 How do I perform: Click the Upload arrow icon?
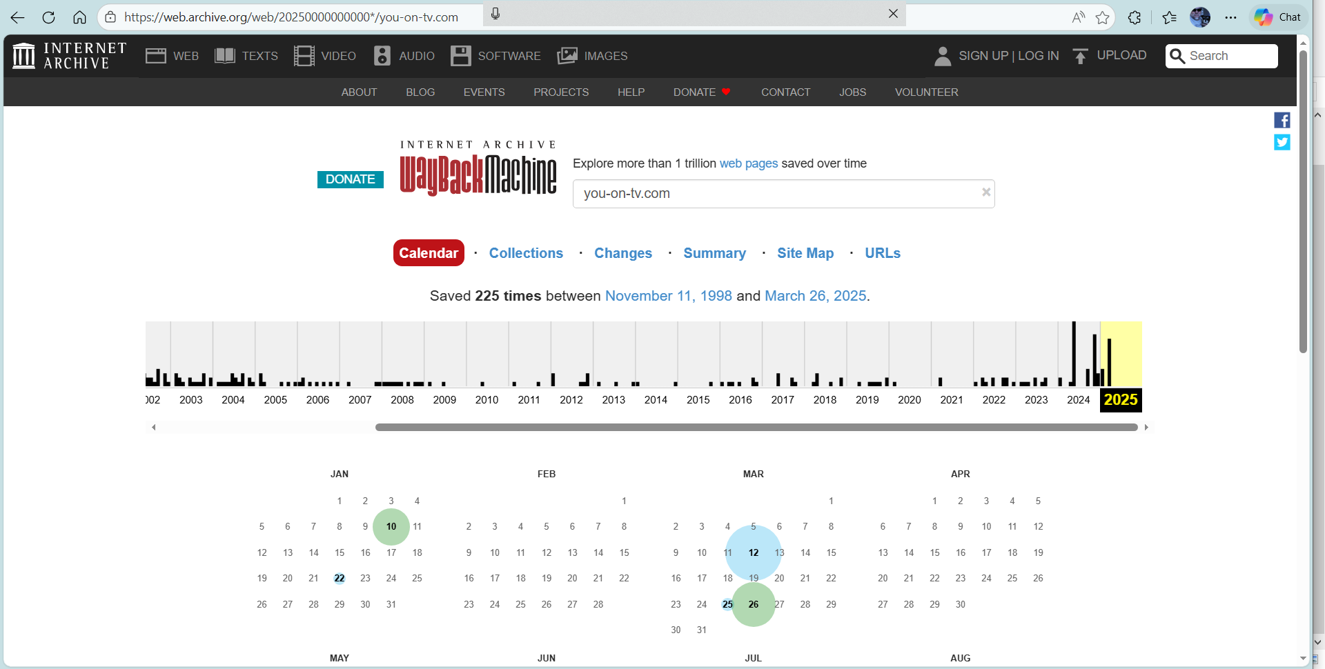[x=1080, y=56]
